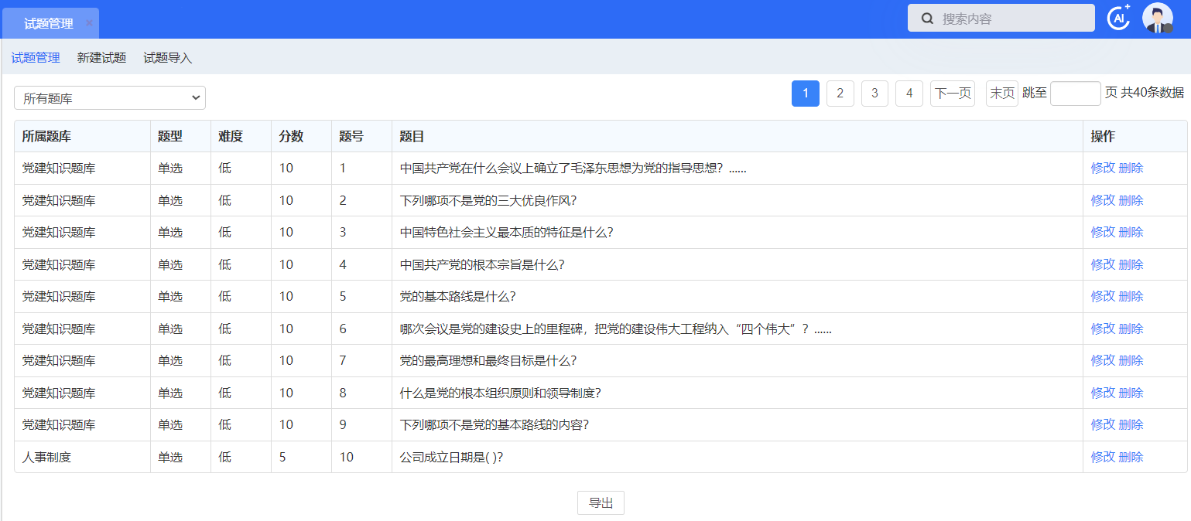The height and width of the screenshot is (521, 1191).
Task: Click the AI assistant icon
Action: click(1118, 18)
